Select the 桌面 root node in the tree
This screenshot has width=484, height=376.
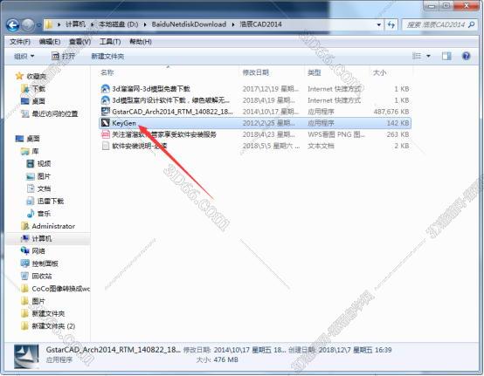(28, 139)
